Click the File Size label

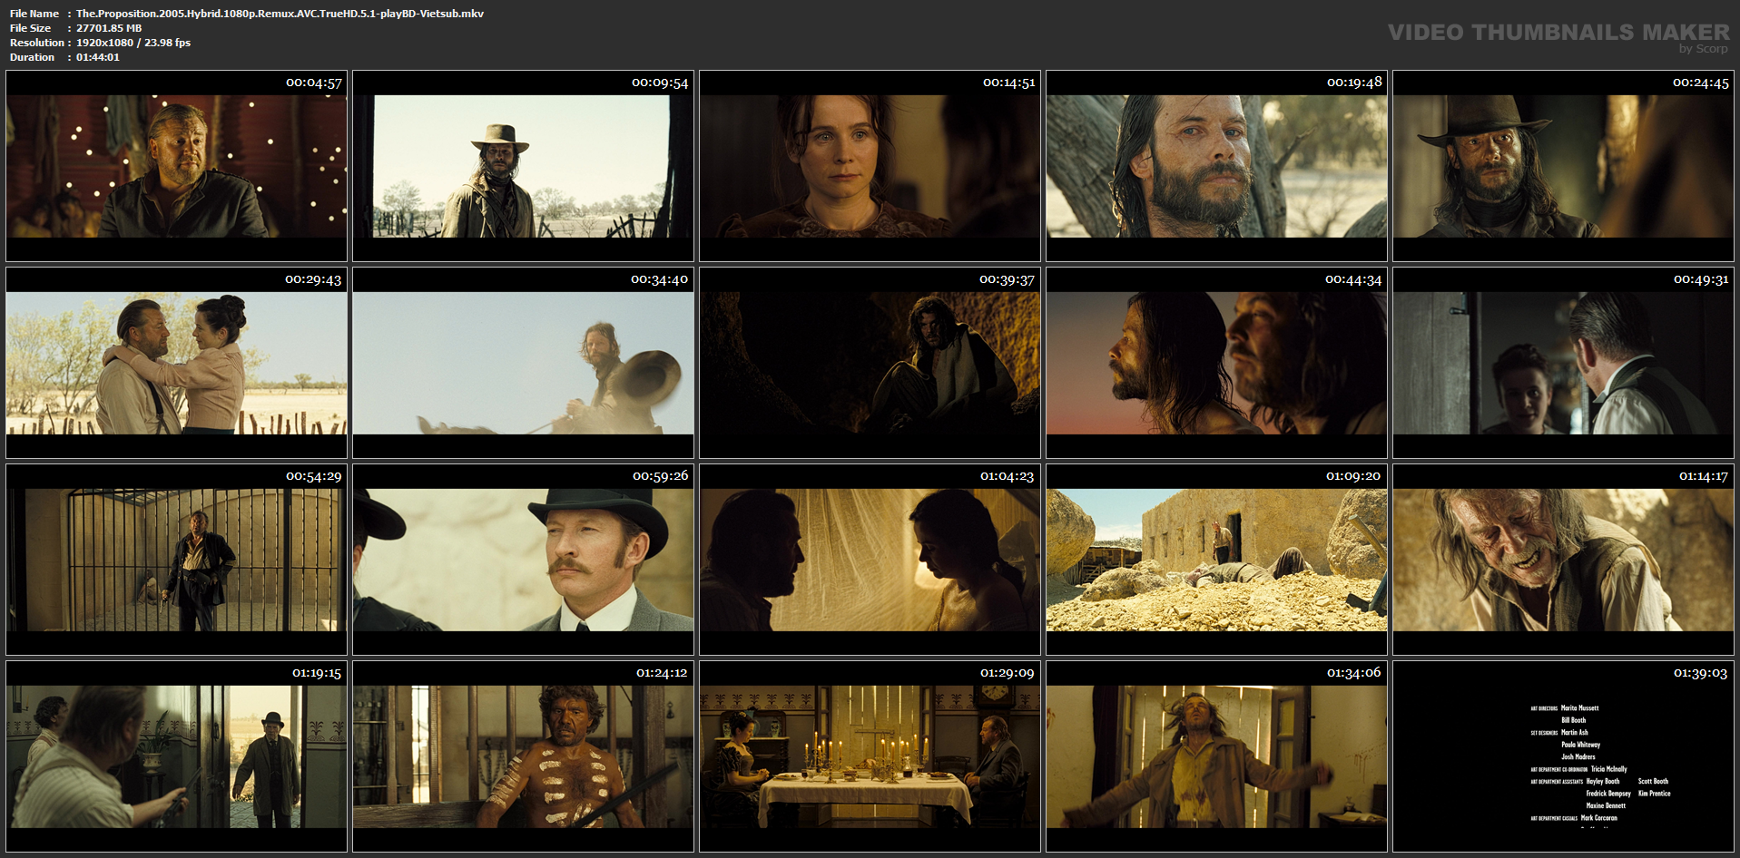[x=31, y=28]
